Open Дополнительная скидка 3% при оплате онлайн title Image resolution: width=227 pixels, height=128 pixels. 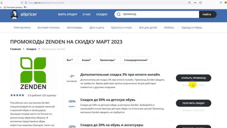tap(120, 75)
